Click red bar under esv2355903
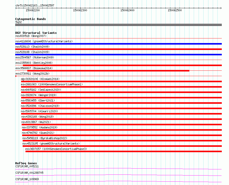 pyautogui.click(x=122, y=65)
